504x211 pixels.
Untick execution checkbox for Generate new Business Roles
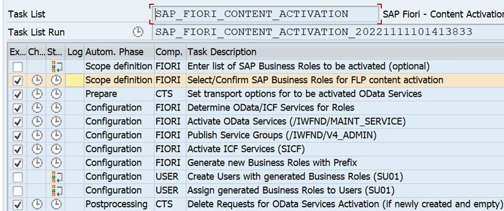[18, 163]
